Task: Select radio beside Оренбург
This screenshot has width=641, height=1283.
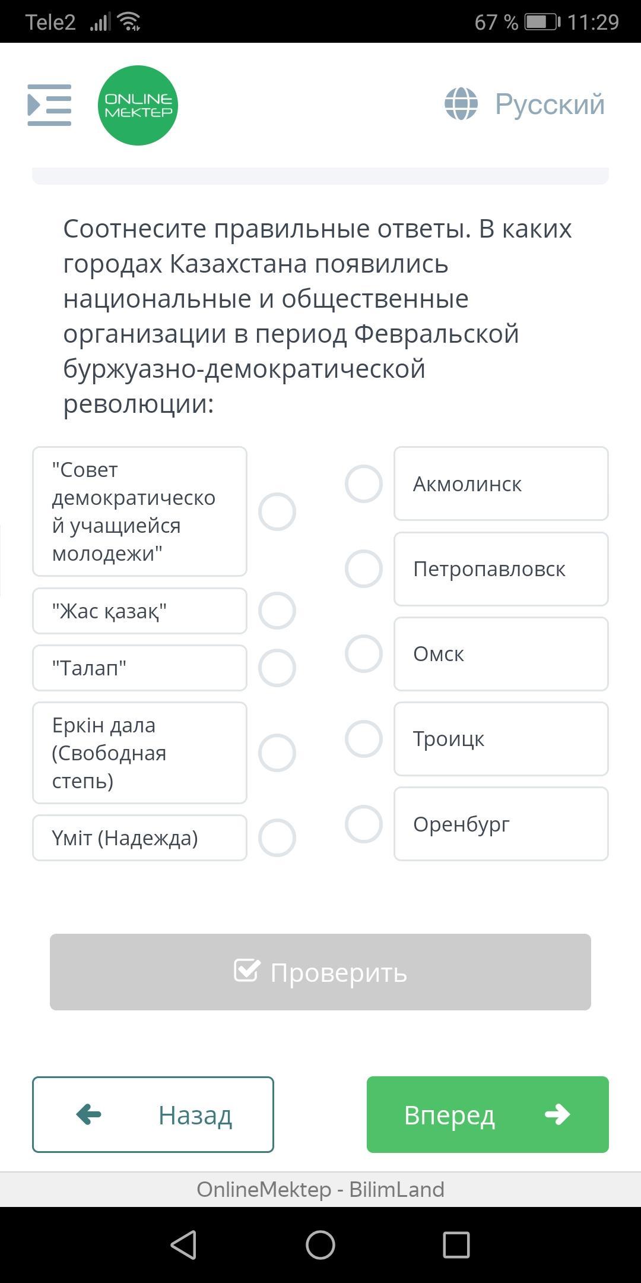Action: [364, 824]
